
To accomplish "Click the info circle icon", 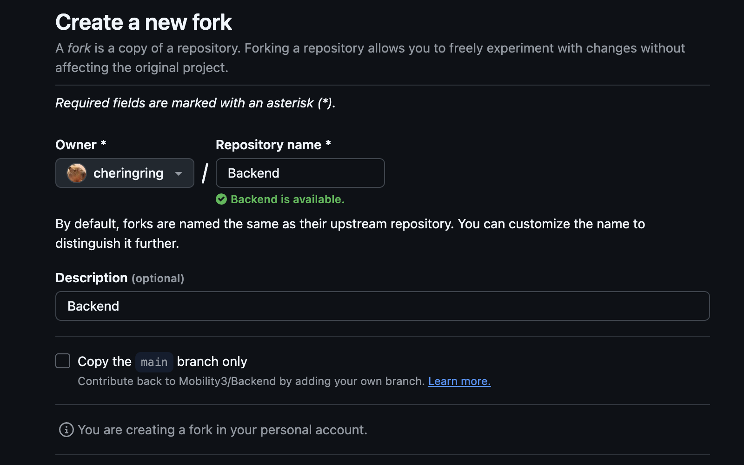I will [66, 430].
